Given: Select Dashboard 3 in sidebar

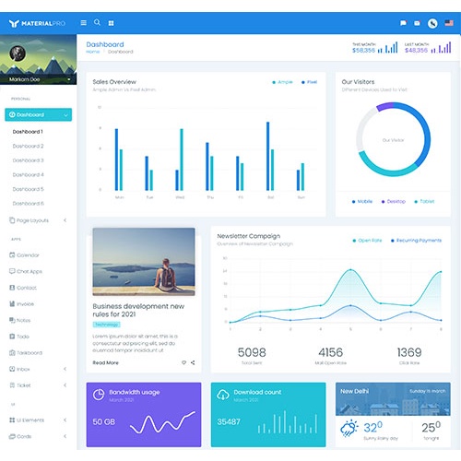Looking at the screenshot, I should pyautogui.click(x=28, y=160).
